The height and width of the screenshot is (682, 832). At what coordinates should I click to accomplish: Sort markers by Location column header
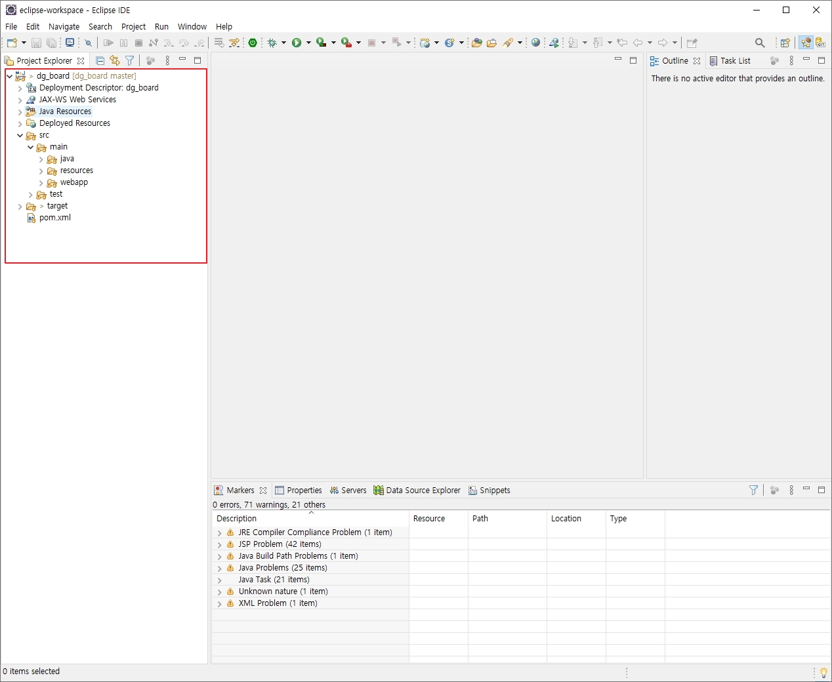(576, 518)
